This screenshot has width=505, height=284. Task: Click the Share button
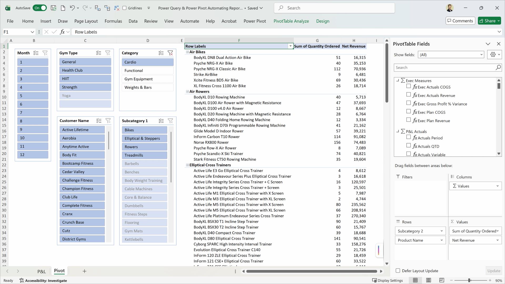(x=489, y=21)
